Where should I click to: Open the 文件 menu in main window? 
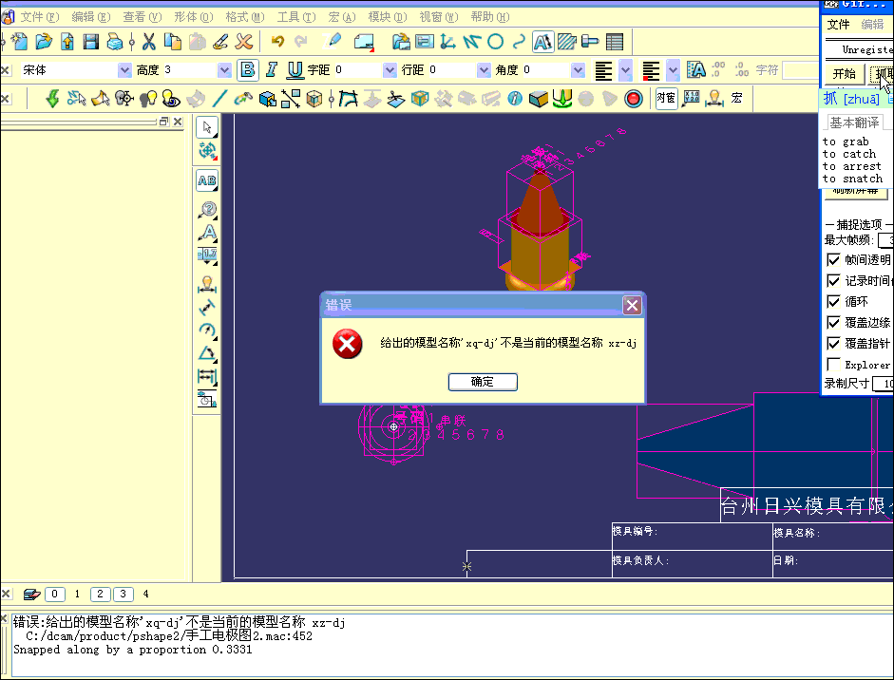[39, 17]
